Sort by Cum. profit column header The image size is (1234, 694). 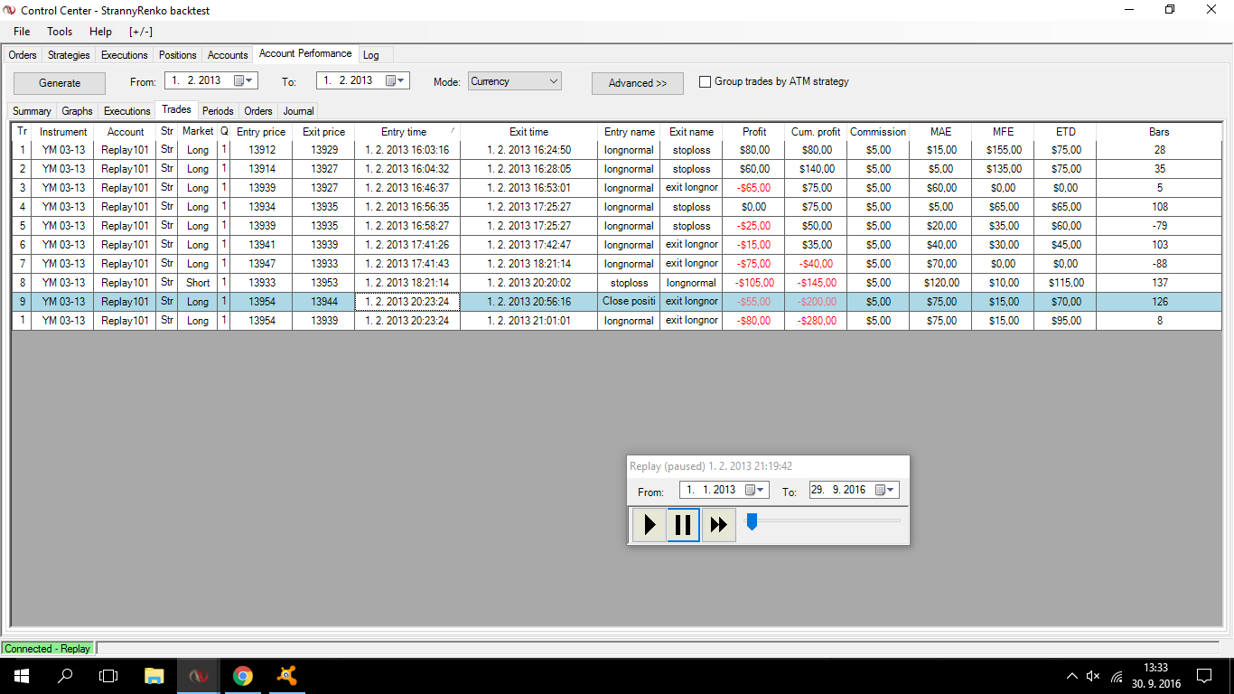(x=816, y=132)
